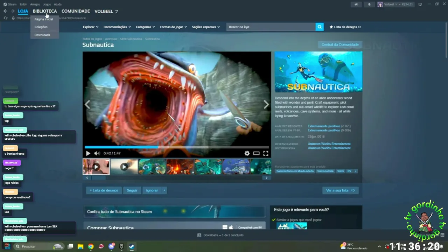
Task: Expand the Explorar dropdown
Action: pos(90,27)
